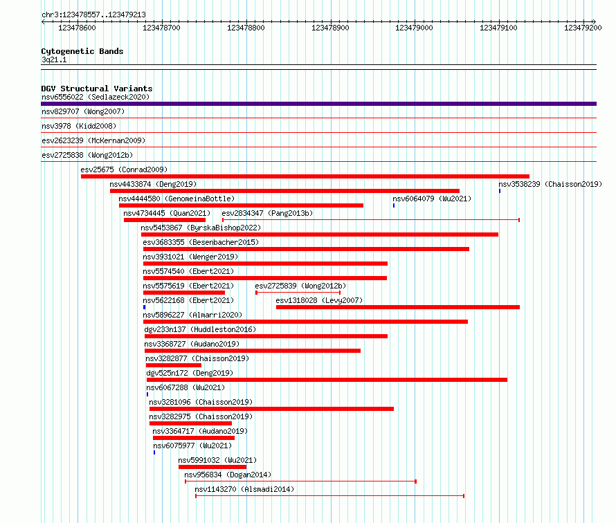Click dgv233n137 (Huddleston2016) label
Image resolution: width=616 pixels, height=523 pixels.
point(200,329)
